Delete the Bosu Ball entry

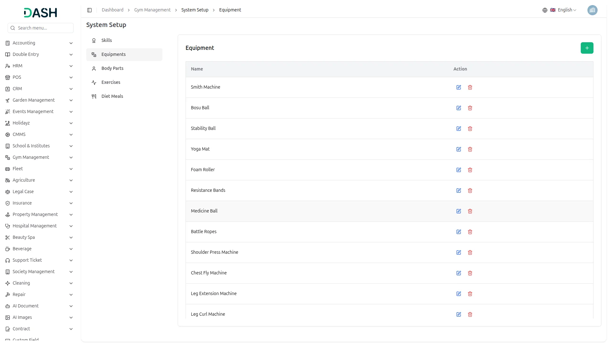coord(470,108)
